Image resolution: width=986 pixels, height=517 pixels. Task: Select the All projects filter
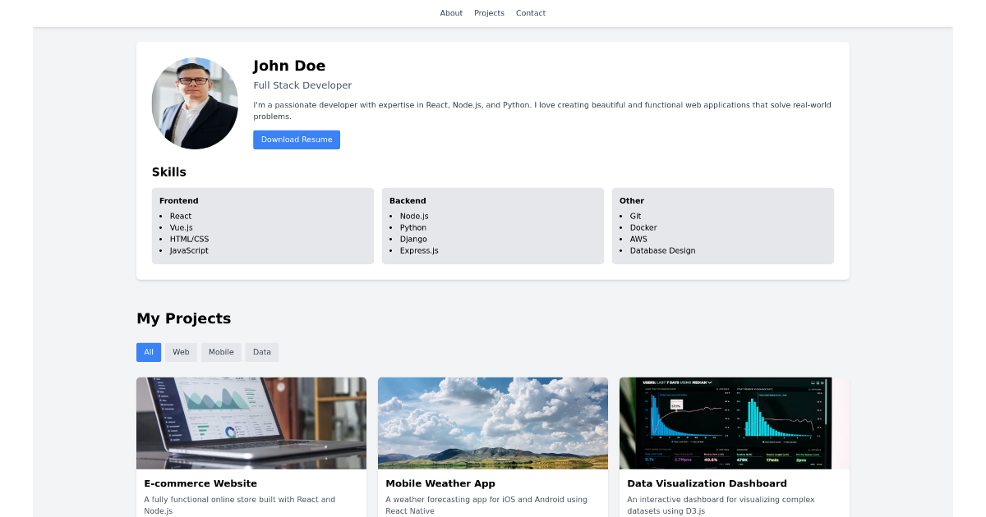pos(149,352)
